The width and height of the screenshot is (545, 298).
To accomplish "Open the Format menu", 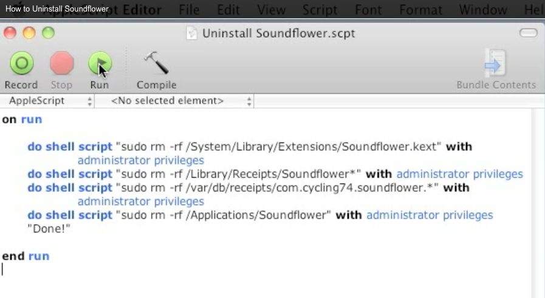I will click(x=420, y=10).
